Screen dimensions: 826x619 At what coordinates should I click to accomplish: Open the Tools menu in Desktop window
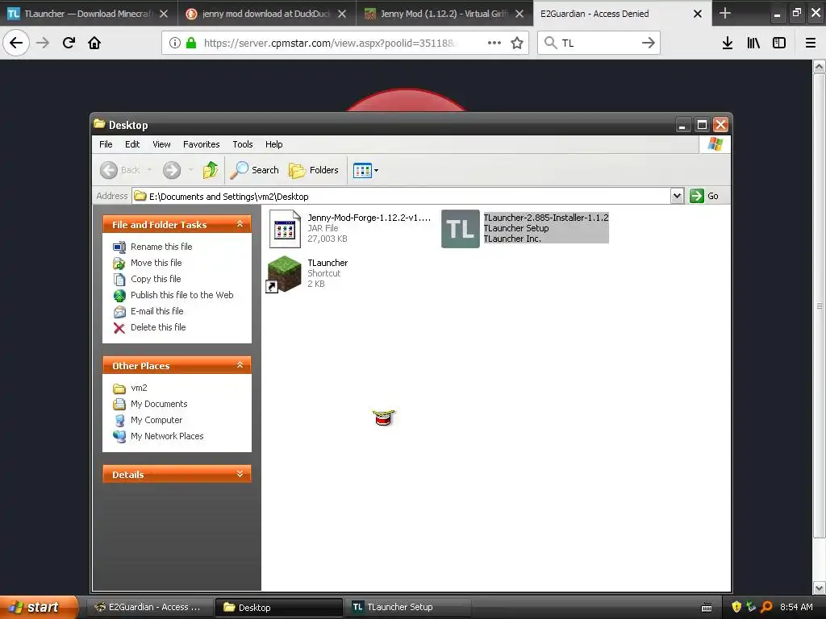pos(243,144)
